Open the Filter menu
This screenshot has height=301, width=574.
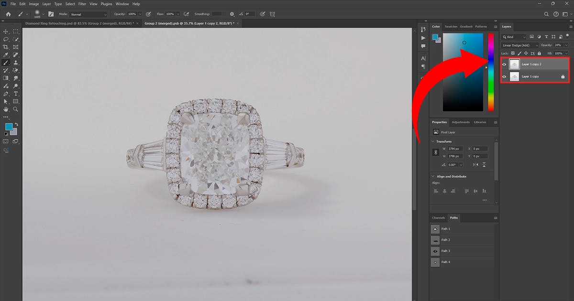pos(82,4)
